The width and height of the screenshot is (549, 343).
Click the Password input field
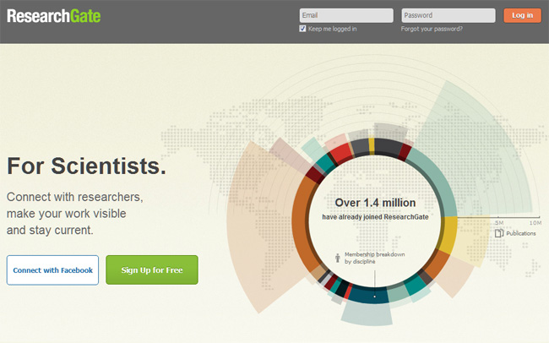coord(448,15)
